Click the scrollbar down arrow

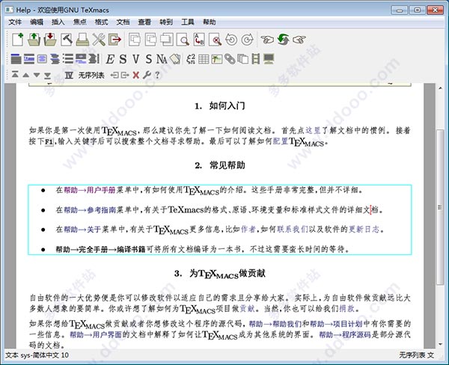pyautogui.click(x=440, y=344)
